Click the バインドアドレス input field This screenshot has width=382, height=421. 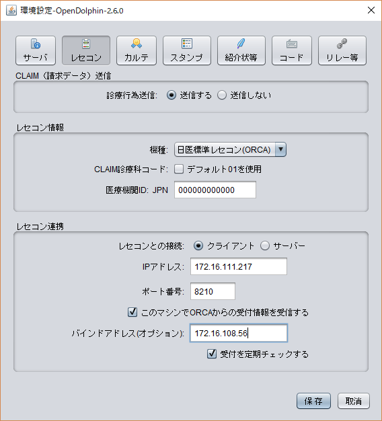pos(239,333)
